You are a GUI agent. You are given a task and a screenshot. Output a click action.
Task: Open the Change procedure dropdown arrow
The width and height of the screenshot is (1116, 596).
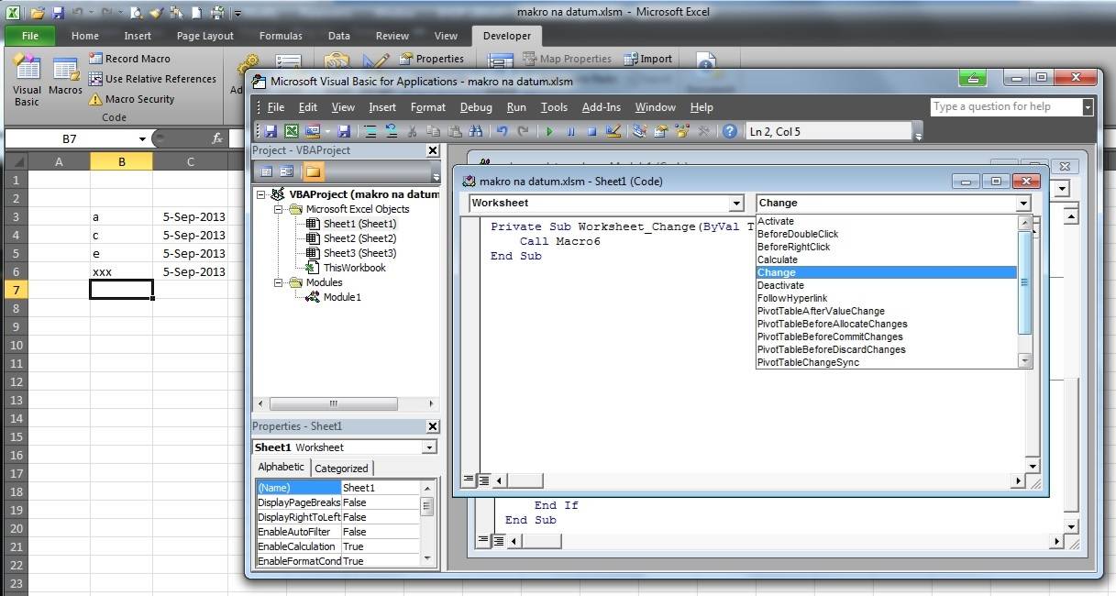pyautogui.click(x=1023, y=203)
